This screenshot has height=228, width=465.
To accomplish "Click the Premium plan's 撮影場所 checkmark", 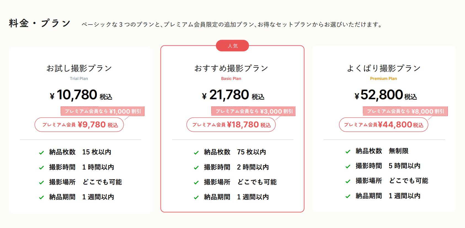I will (348, 181).
